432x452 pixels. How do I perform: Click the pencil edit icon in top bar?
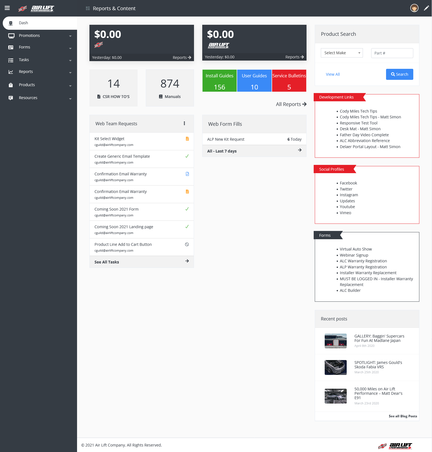click(426, 8)
